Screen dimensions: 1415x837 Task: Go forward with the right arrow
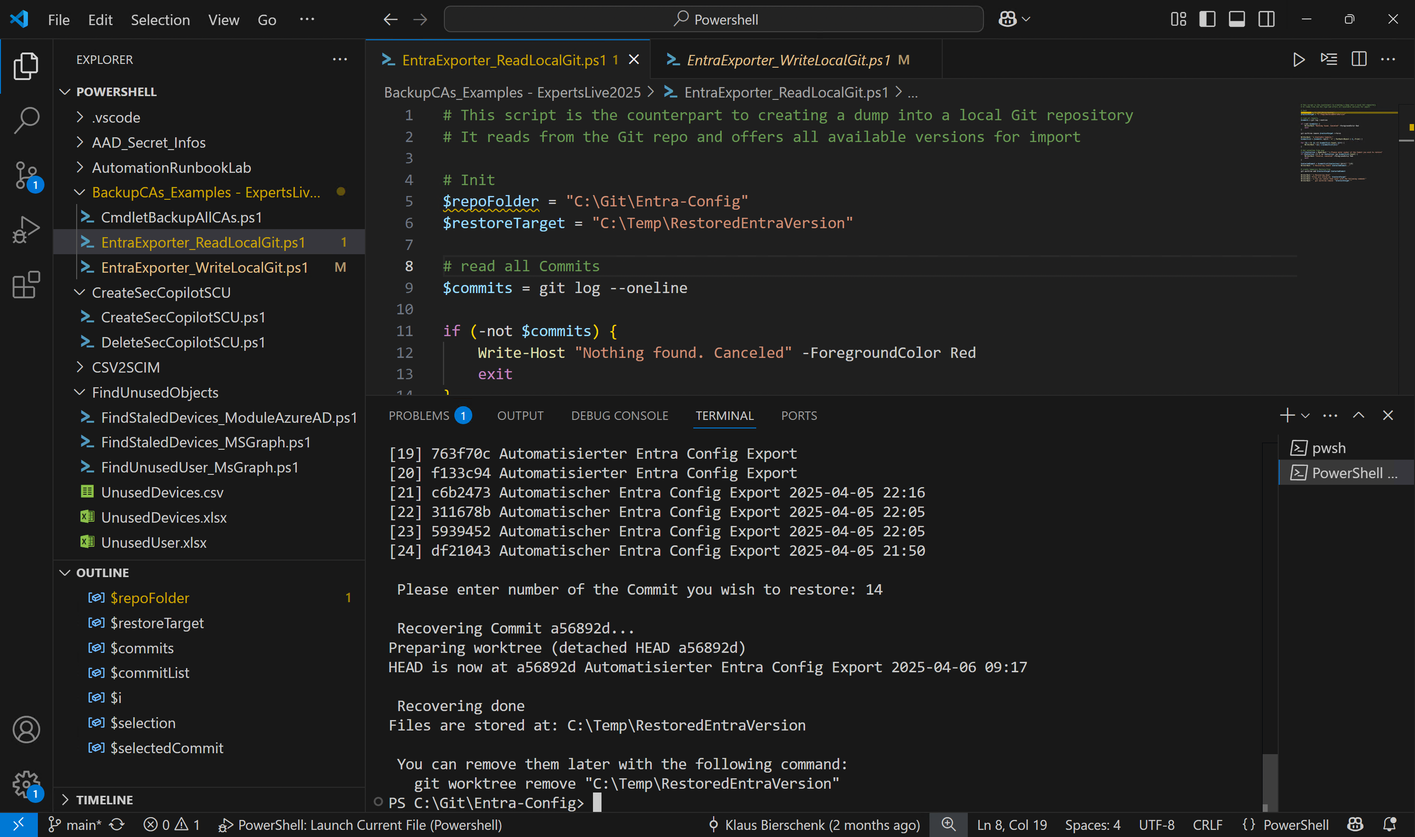[x=420, y=20]
